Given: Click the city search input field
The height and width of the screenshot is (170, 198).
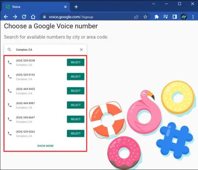Looking at the screenshot, I should point(46,50).
